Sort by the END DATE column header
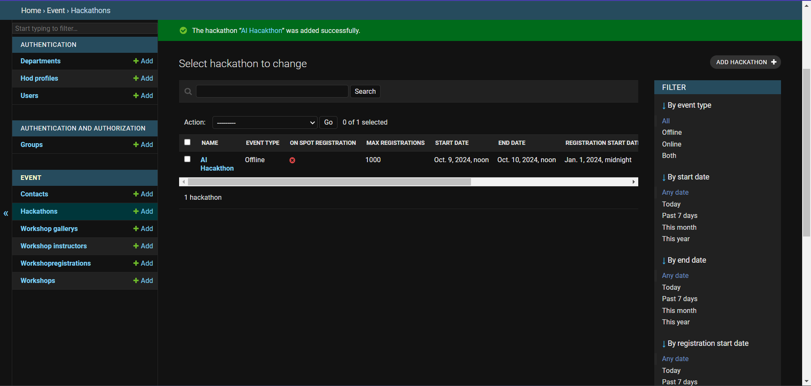This screenshot has height=386, width=811. point(512,143)
